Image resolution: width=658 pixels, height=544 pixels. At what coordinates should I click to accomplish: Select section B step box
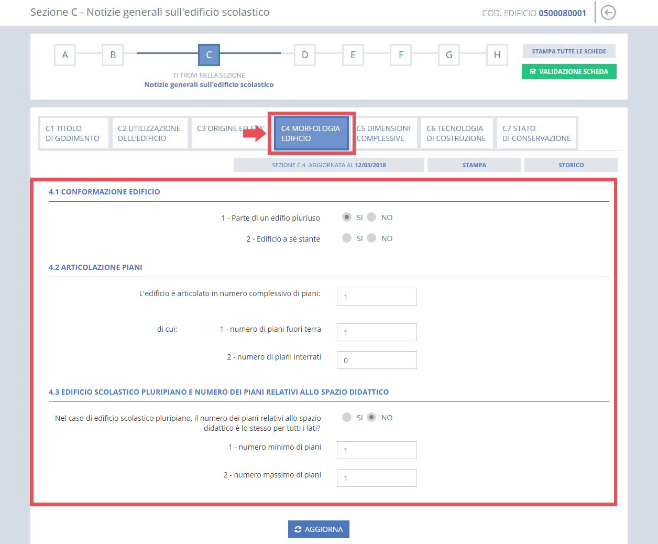(113, 55)
